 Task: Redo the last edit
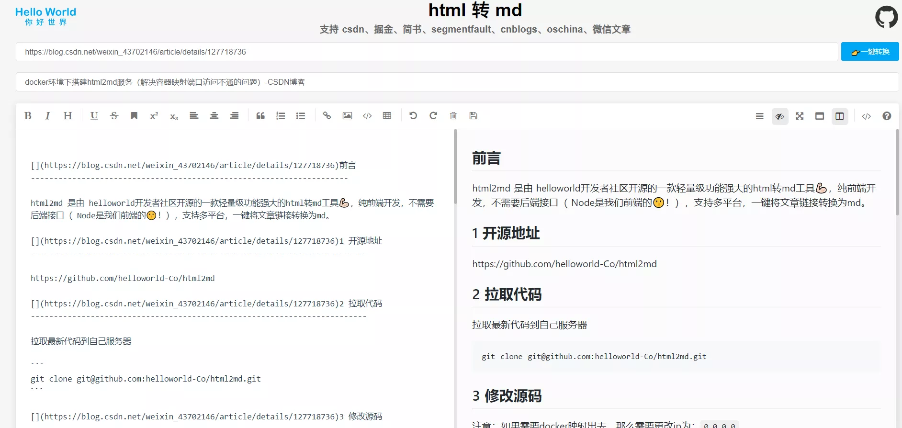point(433,116)
